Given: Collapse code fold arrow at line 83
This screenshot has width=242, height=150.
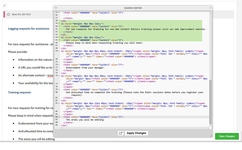Looking at the screenshot, I should [x=59, y=103].
